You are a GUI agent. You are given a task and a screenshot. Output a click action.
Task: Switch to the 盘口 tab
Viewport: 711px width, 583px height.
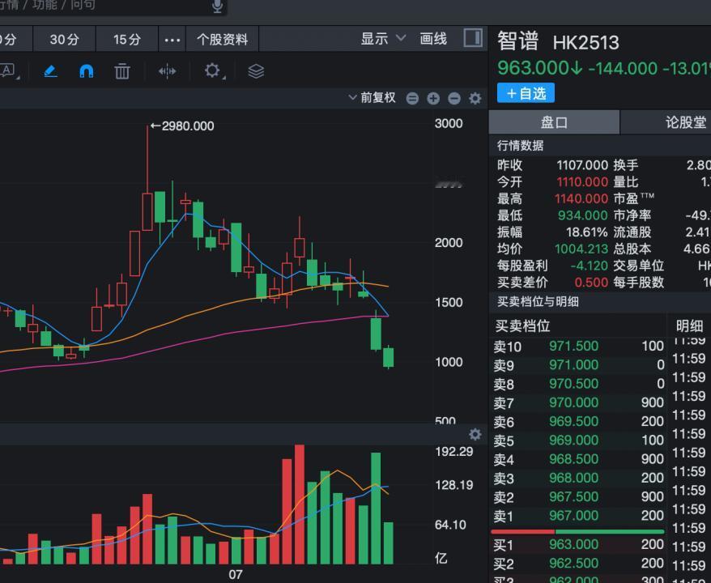coord(554,122)
